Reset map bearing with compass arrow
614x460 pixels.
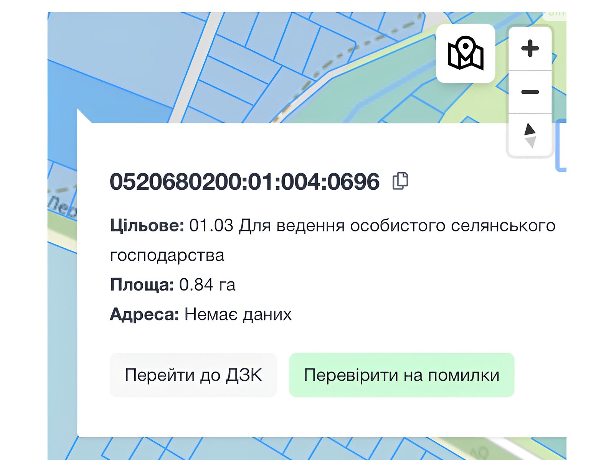point(530,135)
